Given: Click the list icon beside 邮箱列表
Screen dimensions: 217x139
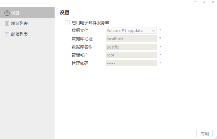Looking at the screenshot, I should point(7,34).
